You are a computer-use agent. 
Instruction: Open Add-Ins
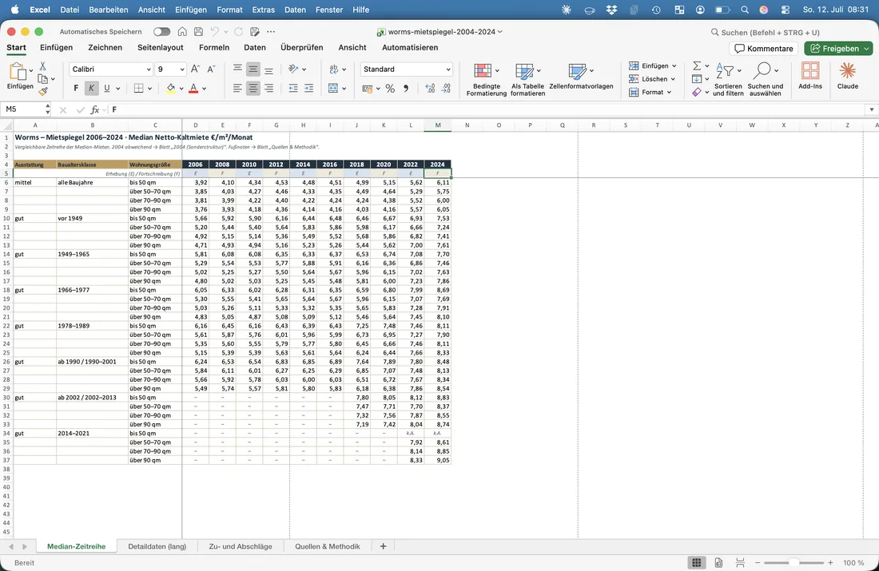click(810, 76)
